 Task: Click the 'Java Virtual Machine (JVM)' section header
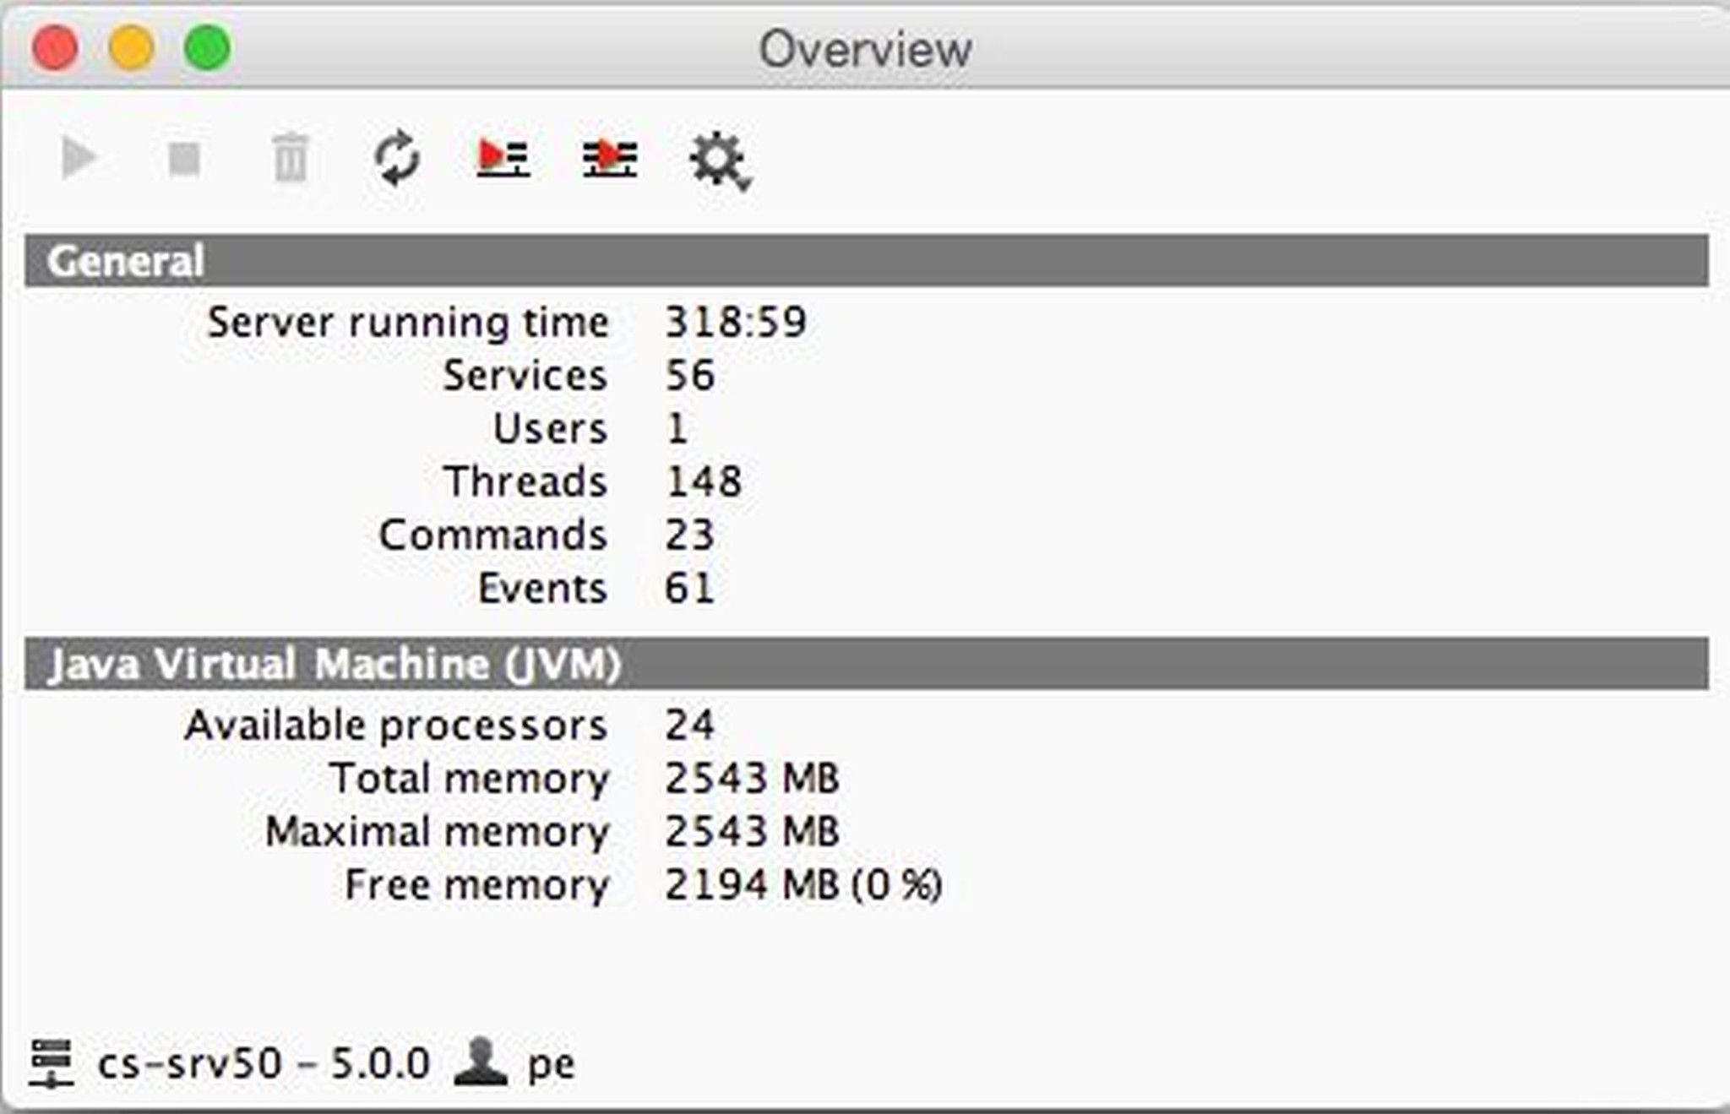click(335, 664)
